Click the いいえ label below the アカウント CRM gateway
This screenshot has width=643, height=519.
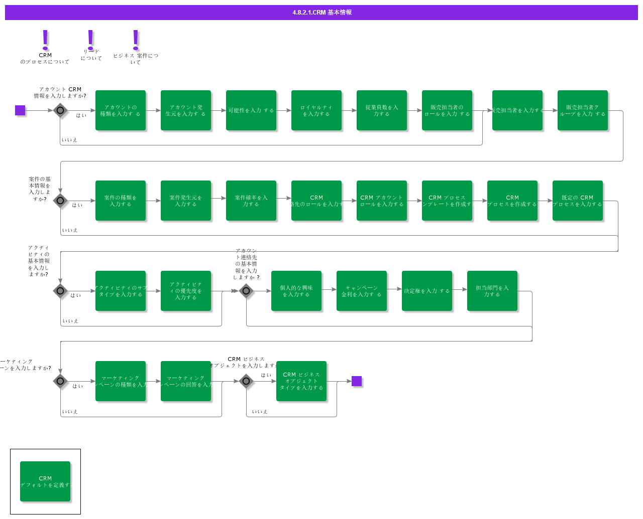click(69, 140)
